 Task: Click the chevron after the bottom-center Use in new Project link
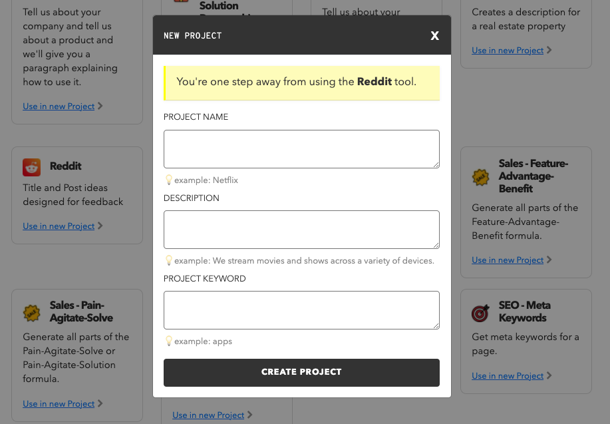click(250, 415)
